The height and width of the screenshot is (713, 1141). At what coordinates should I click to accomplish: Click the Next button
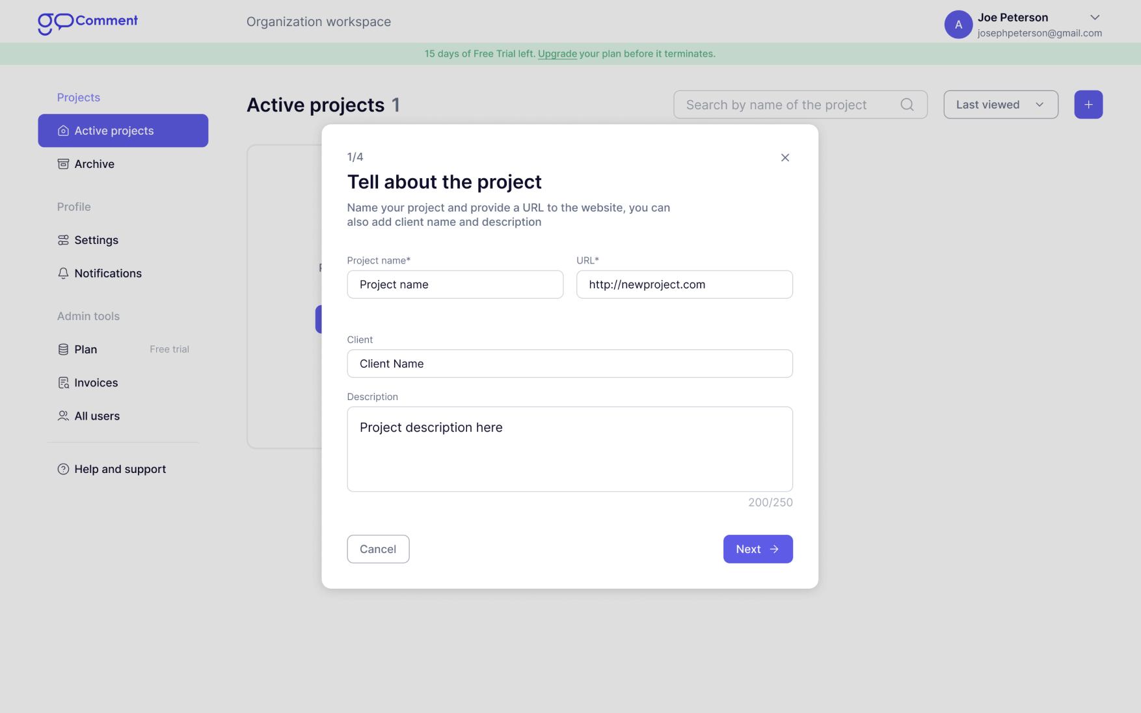757,549
